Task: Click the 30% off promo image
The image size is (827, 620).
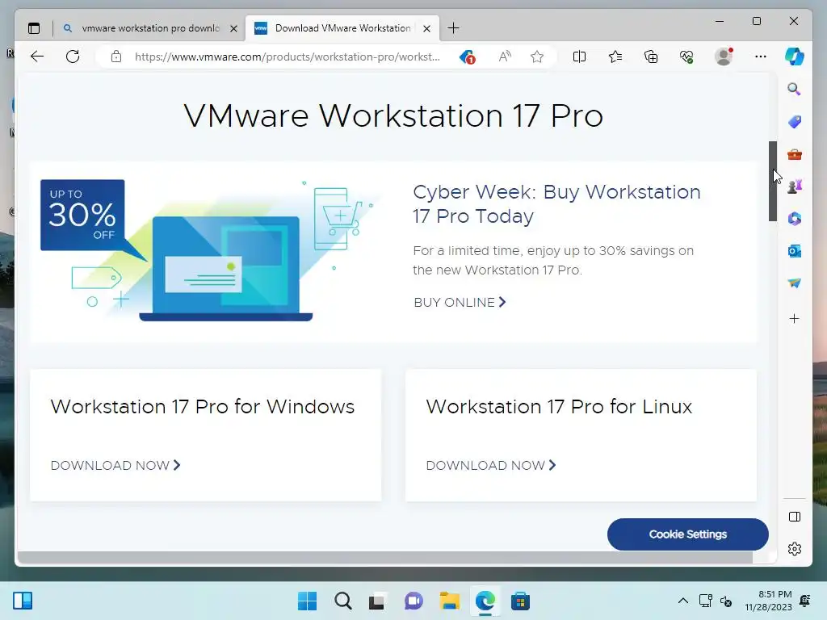Action: tap(210, 250)
